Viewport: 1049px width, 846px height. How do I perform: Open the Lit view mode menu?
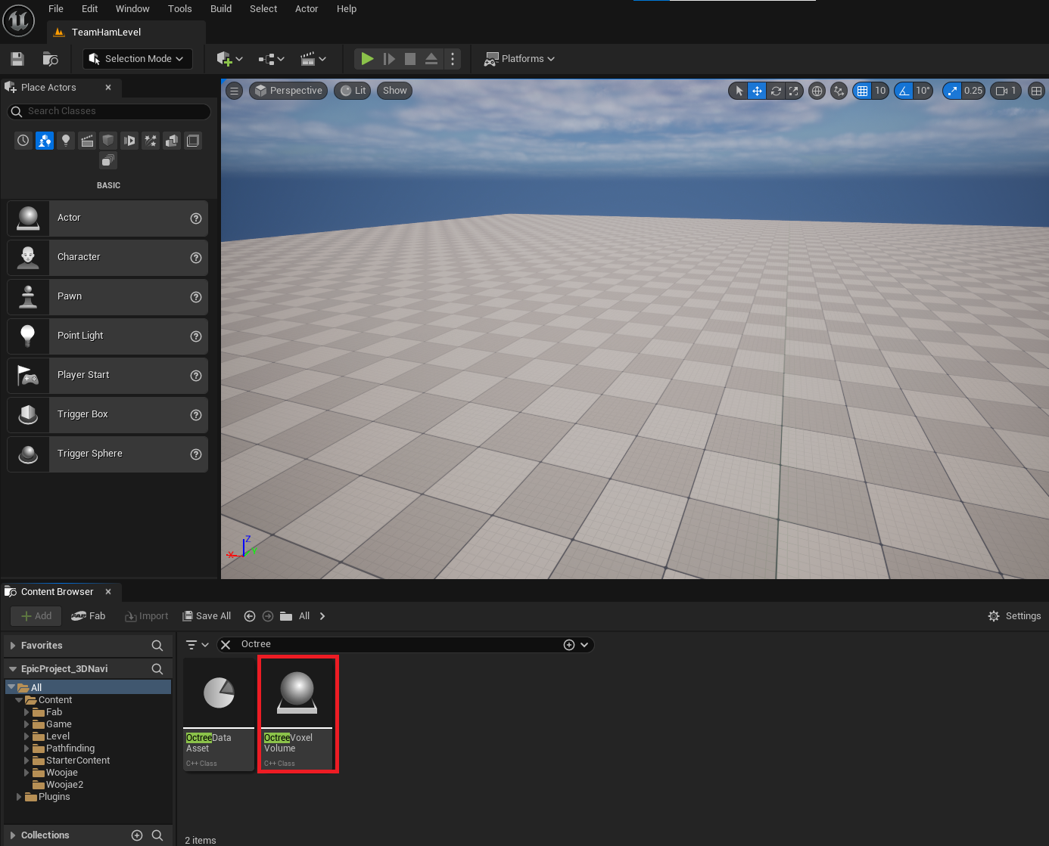(x=353, y=91)
